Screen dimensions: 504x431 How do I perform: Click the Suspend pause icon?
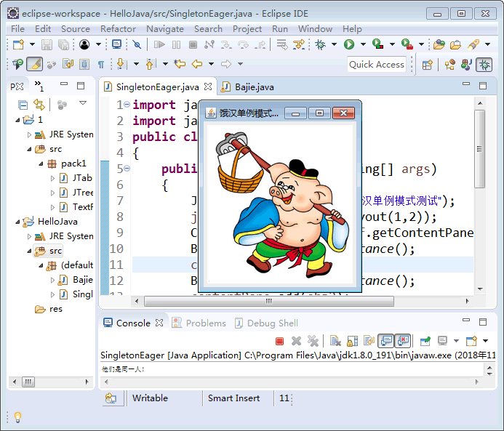point(176,44)
